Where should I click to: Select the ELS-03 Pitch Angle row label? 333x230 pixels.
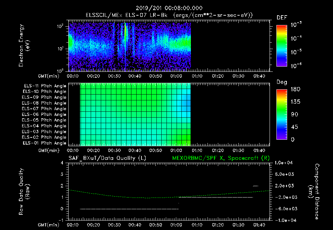pos(44,132)
